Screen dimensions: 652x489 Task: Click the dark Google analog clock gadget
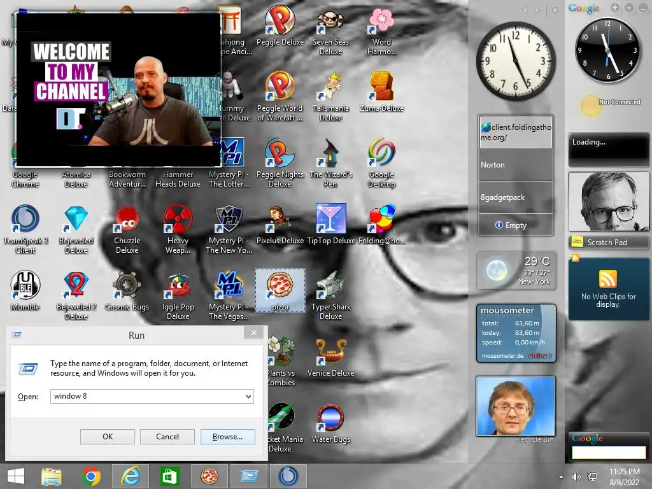pos(607,50)
